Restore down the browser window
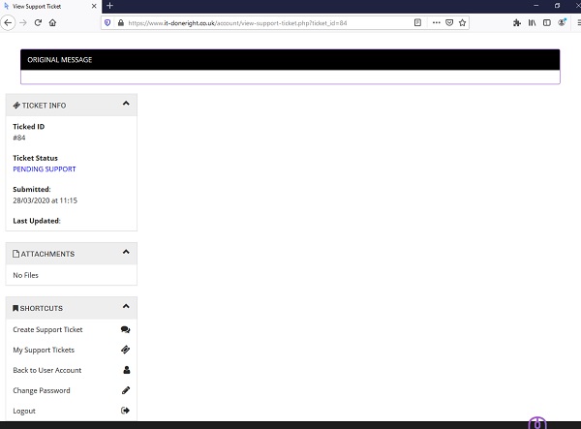 pyautogui.click(x=558, y=6)
